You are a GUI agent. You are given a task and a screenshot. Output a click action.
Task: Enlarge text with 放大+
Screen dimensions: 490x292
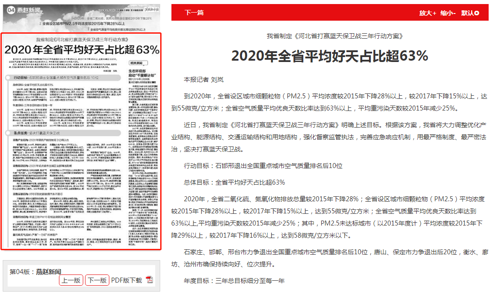point(427,13)
